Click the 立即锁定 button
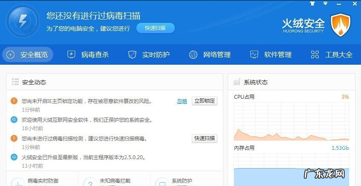361x186 pixels. pyautogui.click(x=205, y=101)
